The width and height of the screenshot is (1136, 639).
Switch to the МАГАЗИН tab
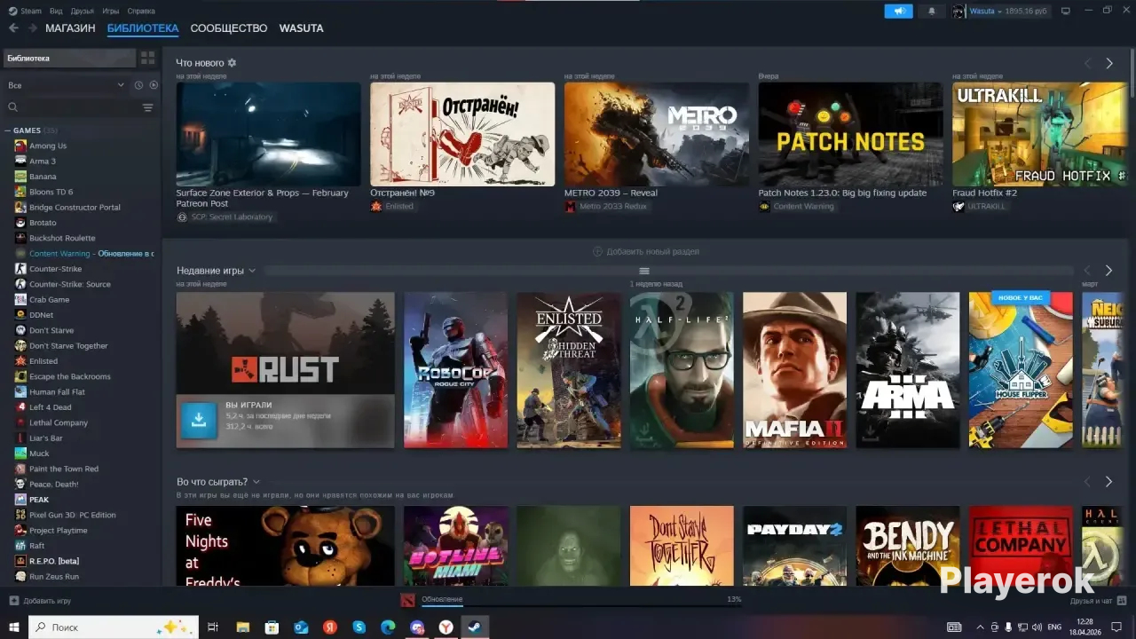point(70,28)
